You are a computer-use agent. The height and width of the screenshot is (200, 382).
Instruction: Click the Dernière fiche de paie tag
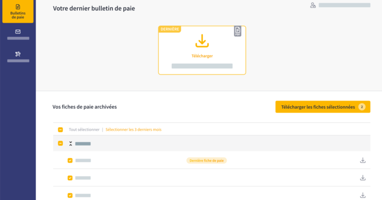coord(207,161)
